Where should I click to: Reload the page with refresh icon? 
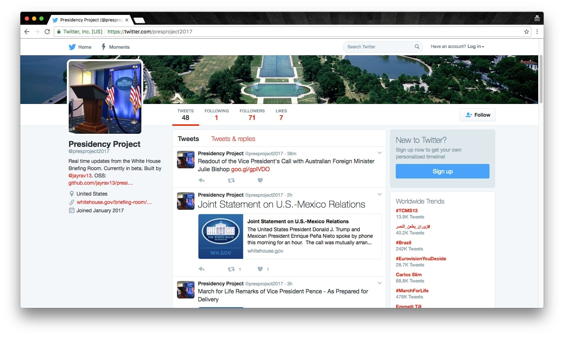click(47, 32)
